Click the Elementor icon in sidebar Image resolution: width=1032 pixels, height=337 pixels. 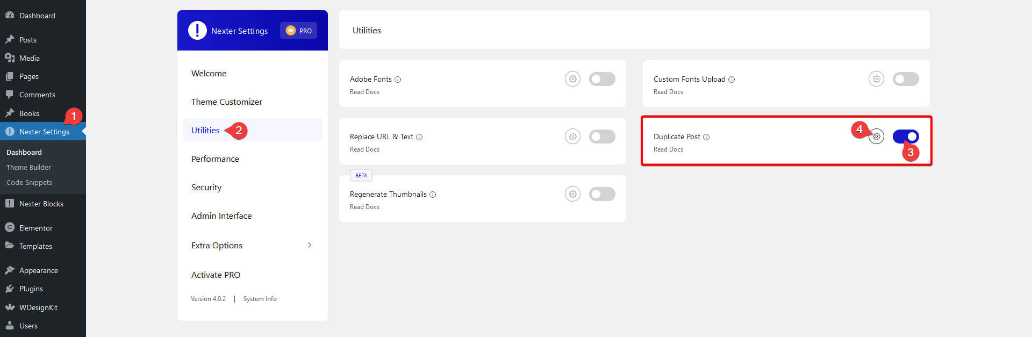10,227
